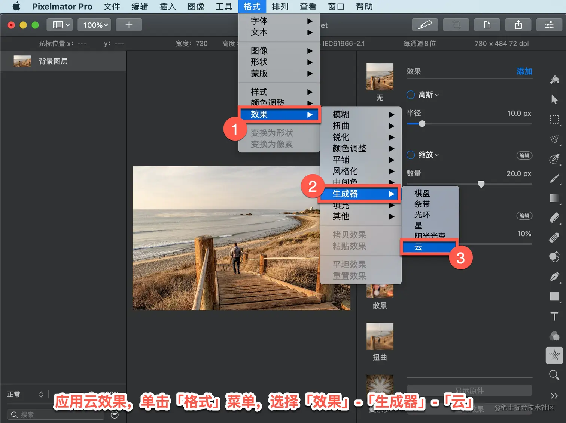The width and height of the screenshot is (566, 423).
Task: Select the Style paint tool icon
Action: (x=554, y=80)
